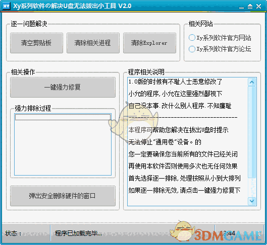
Task: Click the text line 1.0版的时候有不耻人士恶意修改了
Action: [175, 82]
